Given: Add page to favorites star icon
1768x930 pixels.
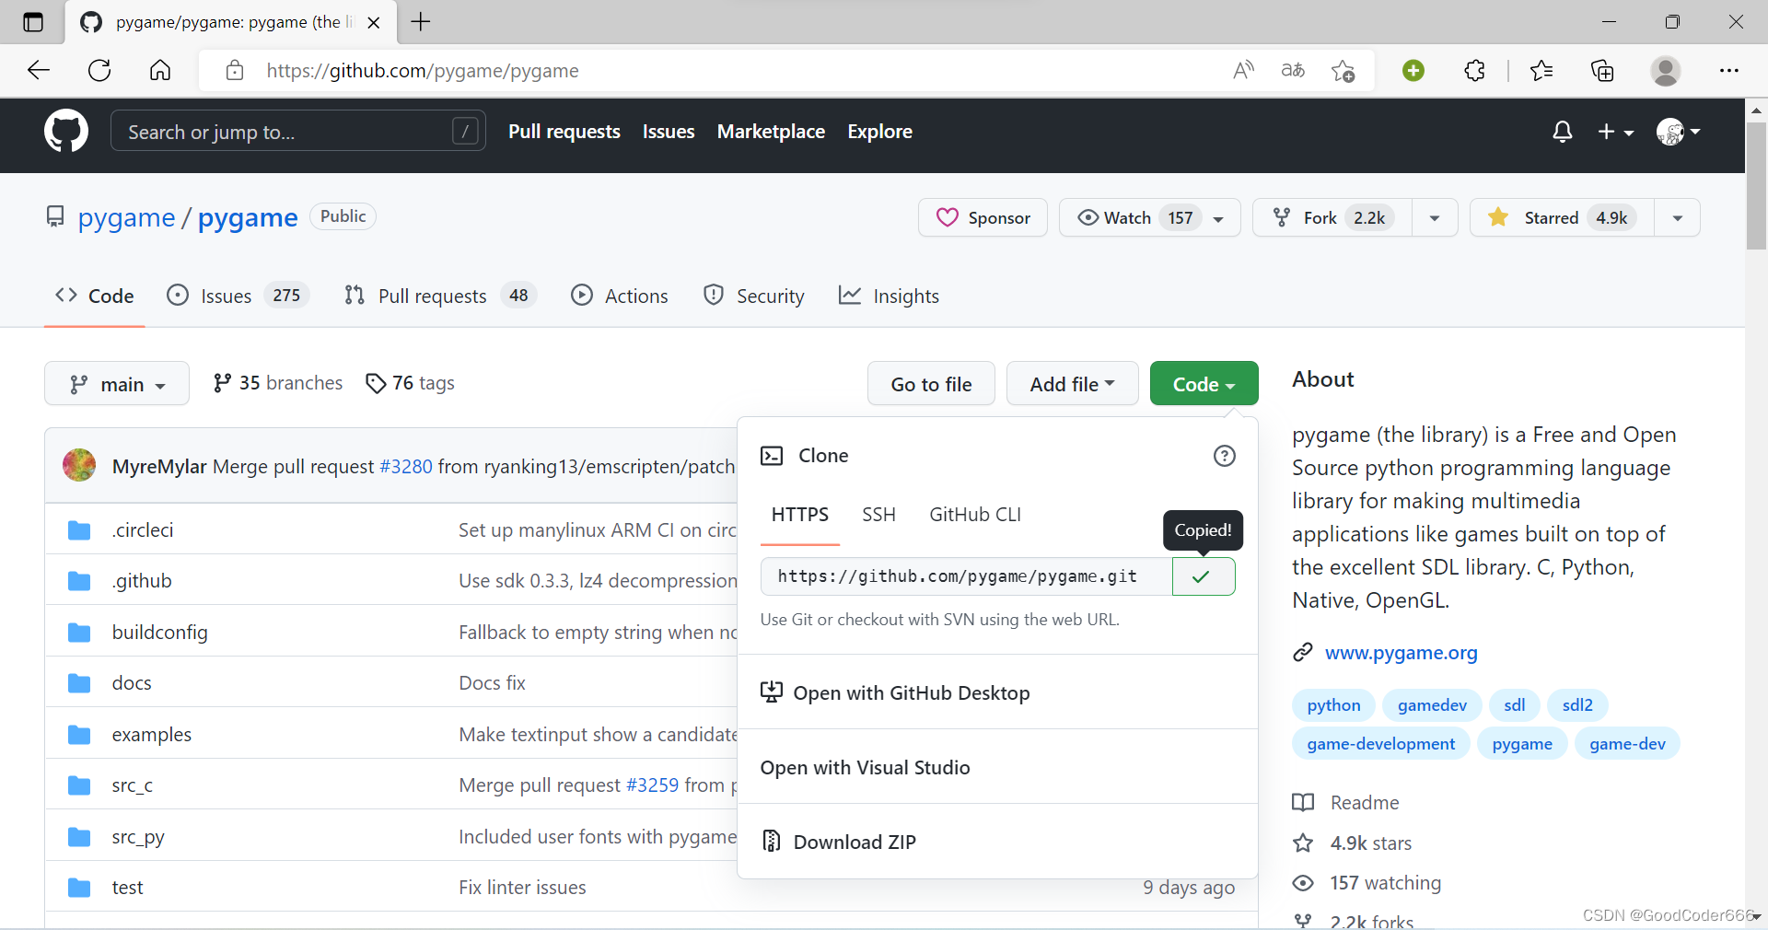Looking at the screenshot, I should point(1343,70).
